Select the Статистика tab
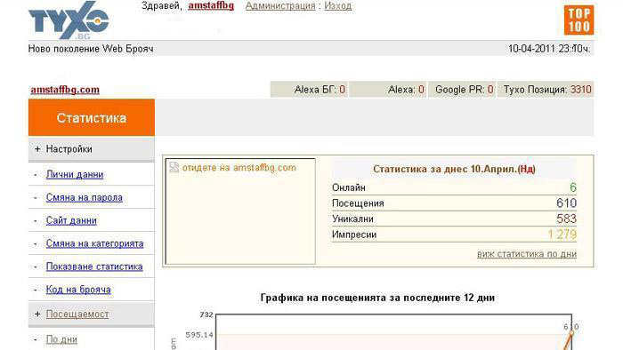623x350 pixels. (92, 118)
